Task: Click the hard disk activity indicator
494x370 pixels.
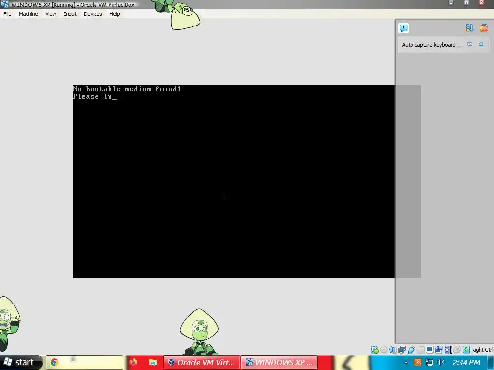Action: 374,350
